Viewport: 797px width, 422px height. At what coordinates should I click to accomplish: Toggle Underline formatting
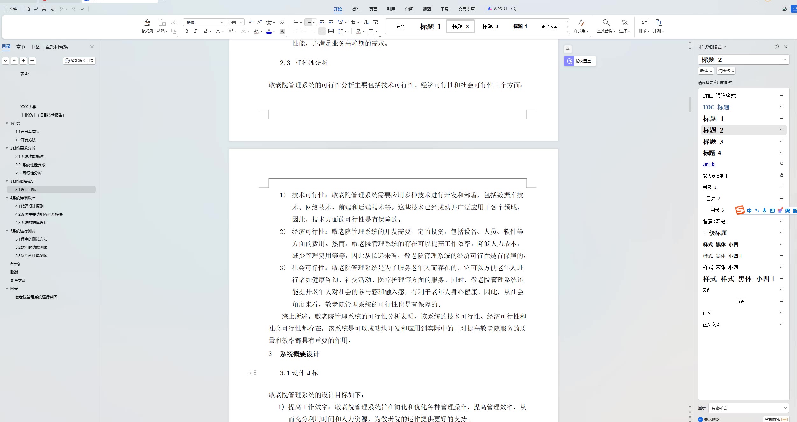205,31
